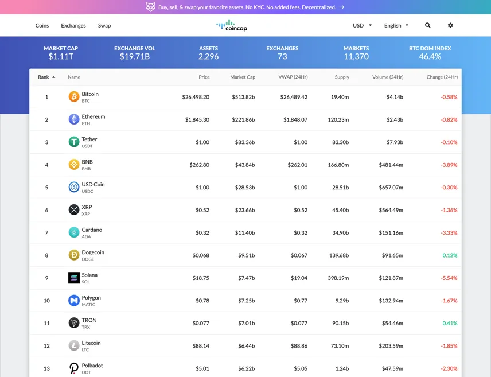Click the EXCHANGES 73 stat
The width and height of the screenshot is (491, 377).
click(282, 53)
